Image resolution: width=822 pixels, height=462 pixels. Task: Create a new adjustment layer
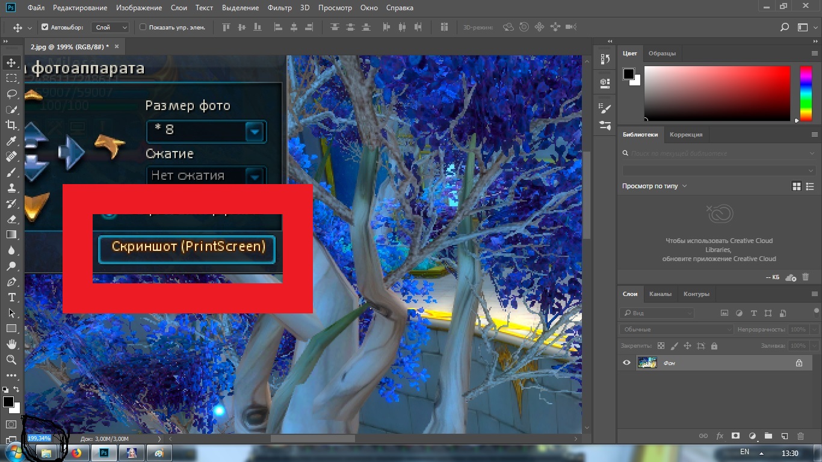(x=752, y=436)
